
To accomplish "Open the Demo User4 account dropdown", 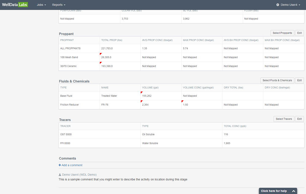I will (x=289, y=5).
